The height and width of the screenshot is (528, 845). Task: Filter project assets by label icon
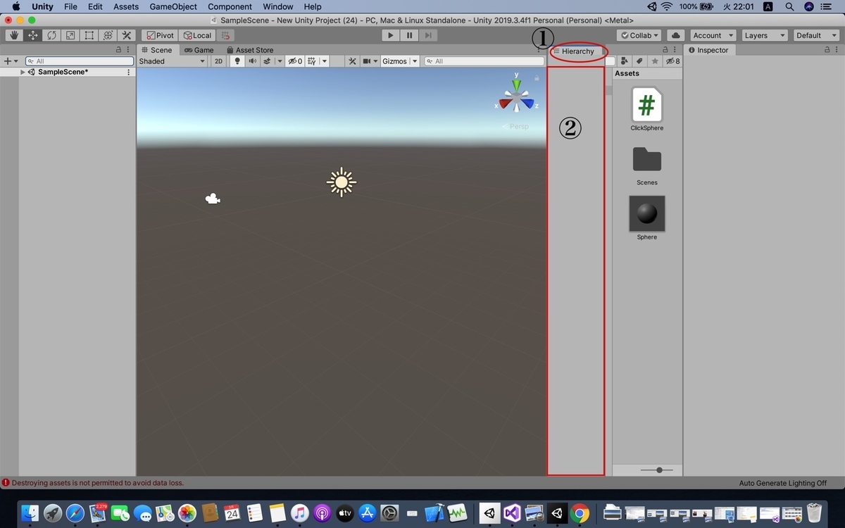pyautogui.click(x=639, y=61)
